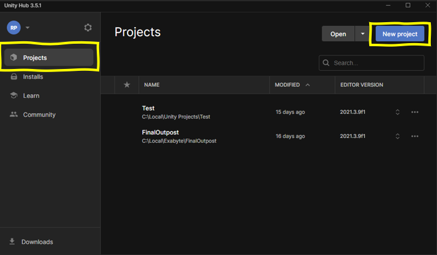Sort by the favorites star column
The image size is (437, 255).
127,84
